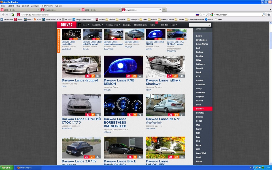Select Daewoo in brand list
Viewport: 272px width, 170px height.
tap(202, 109)
